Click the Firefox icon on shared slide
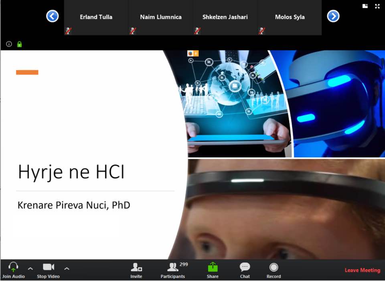 (190, 53)
